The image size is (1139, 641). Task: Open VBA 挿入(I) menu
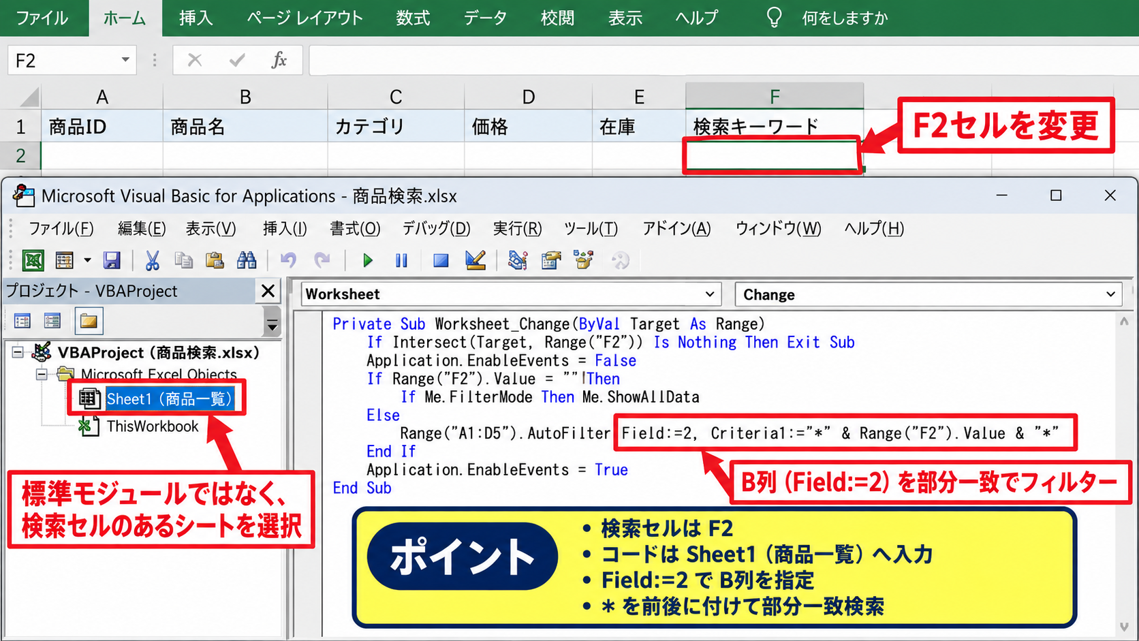pos(285,228)
